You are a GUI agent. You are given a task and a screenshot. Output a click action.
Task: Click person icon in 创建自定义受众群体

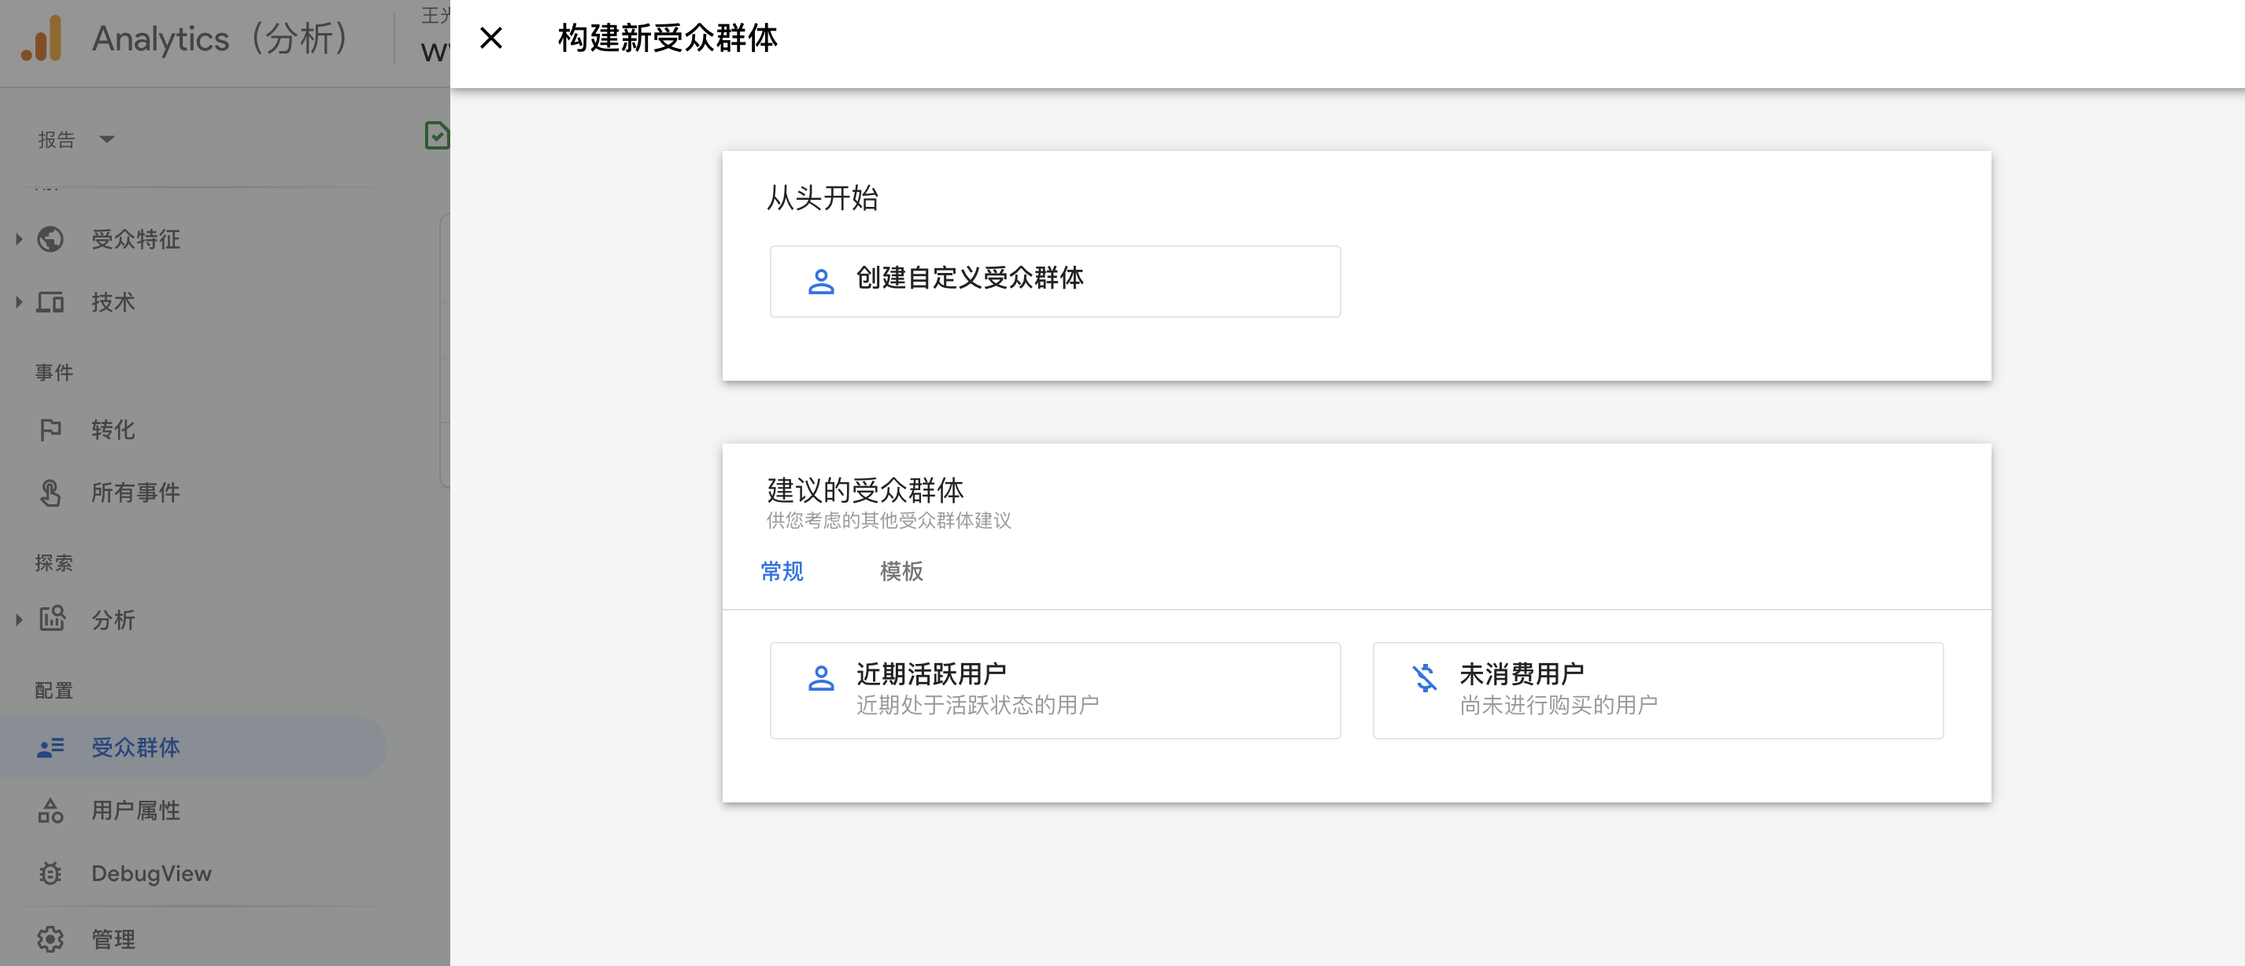[821, 282]
